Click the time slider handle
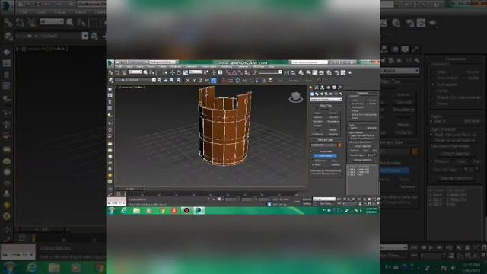This screenshot has height=274, width=487. [x=129, y=189]
